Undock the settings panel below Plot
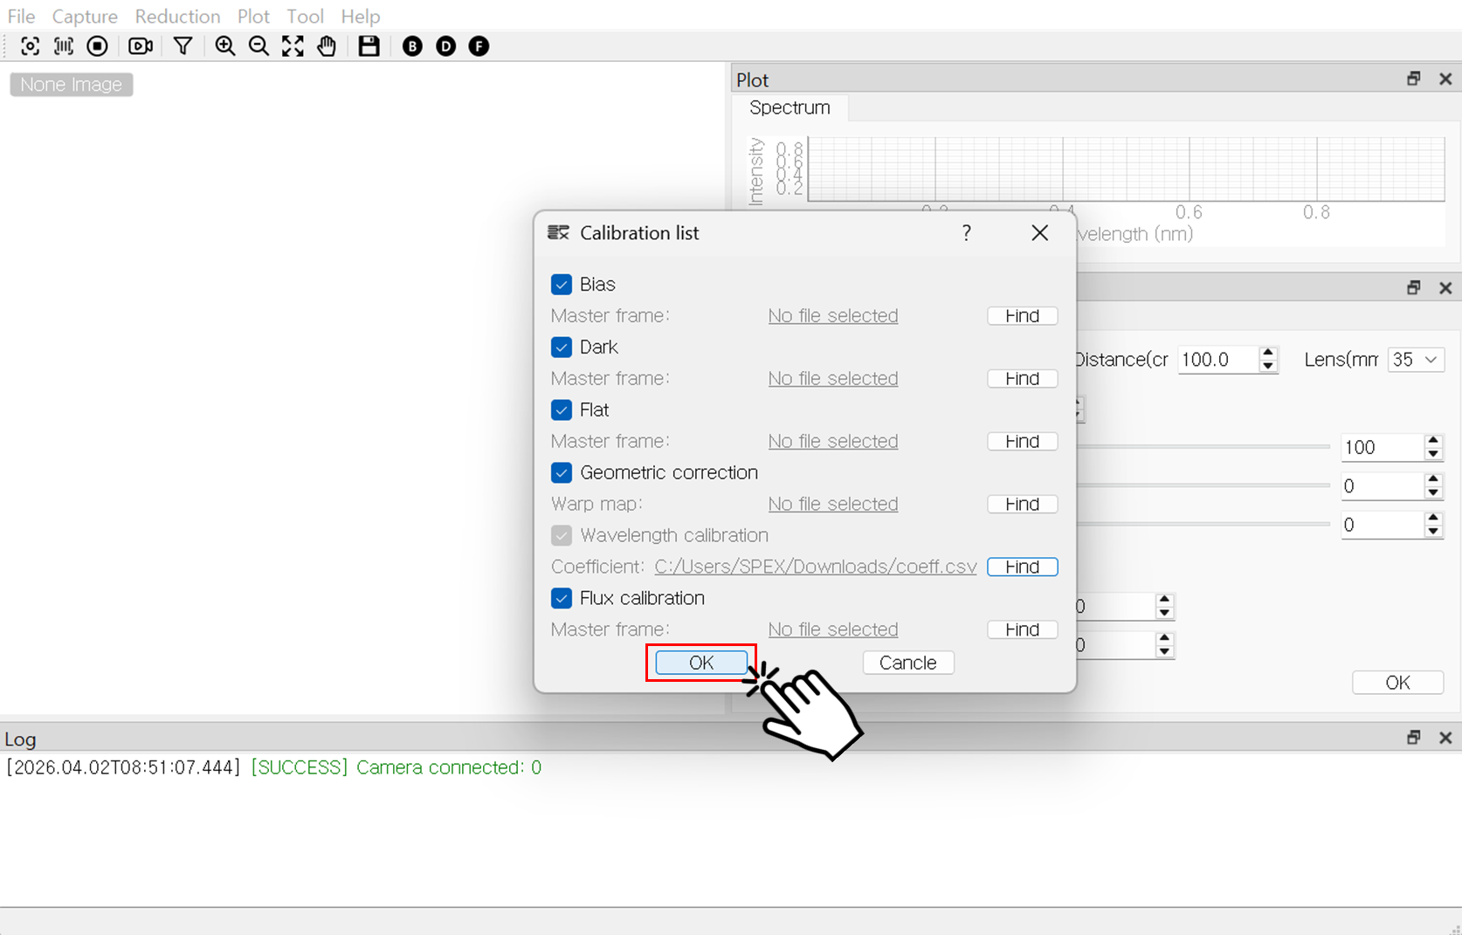 click(1414, 287)
